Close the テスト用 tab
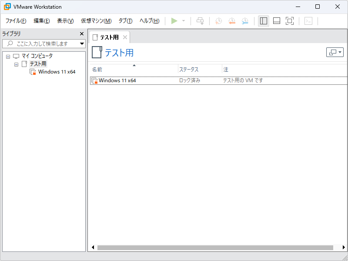Viewport: 348px width, 261px height. pos(125,37)
